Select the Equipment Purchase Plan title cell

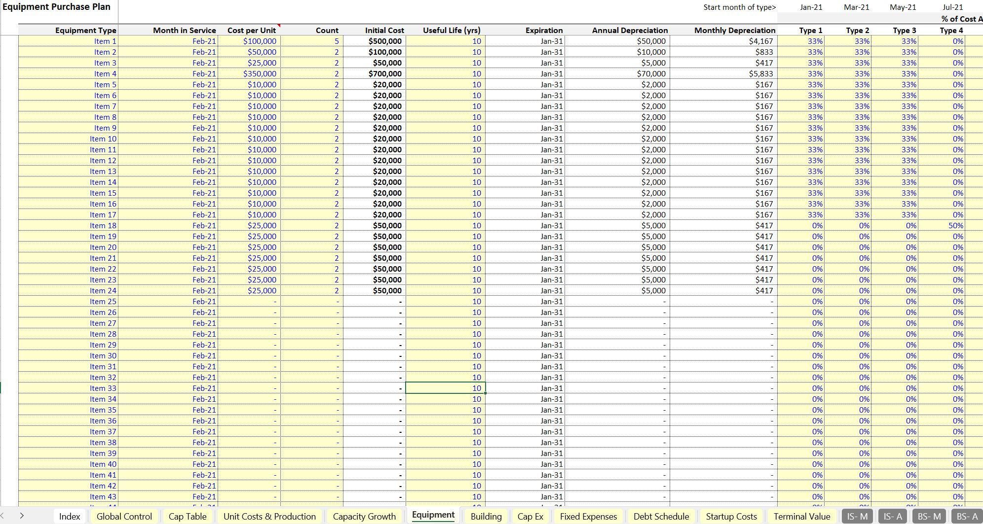pos(57,7)
